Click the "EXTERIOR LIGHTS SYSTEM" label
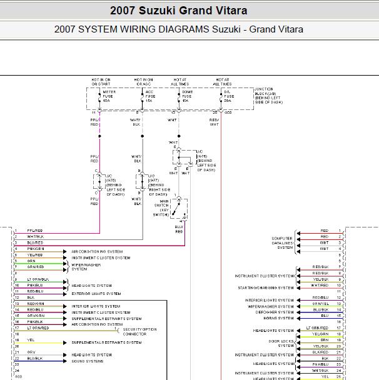This screenshot has height=380, width=379. [96, 294]
